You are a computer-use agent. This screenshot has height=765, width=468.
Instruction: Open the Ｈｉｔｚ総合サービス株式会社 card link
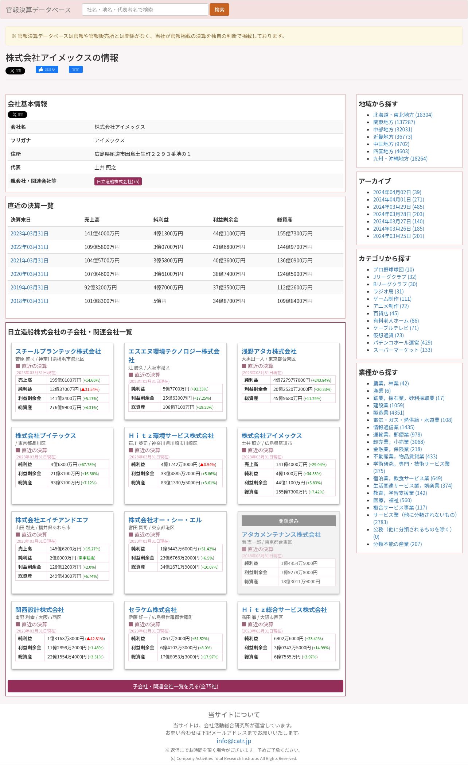(284, 610)
